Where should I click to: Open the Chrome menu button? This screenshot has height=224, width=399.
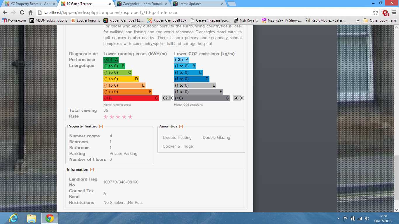point(394,13)
